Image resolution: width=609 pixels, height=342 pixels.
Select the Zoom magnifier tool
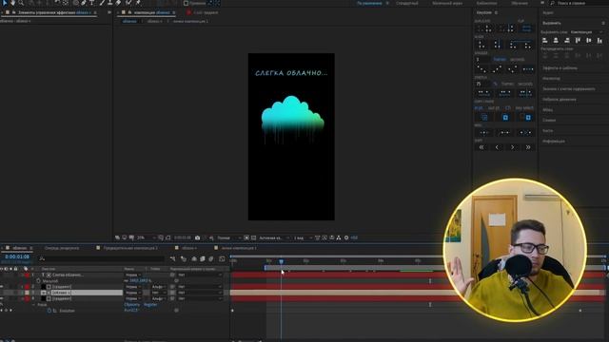pyautogui.click(x=21, y=2)
